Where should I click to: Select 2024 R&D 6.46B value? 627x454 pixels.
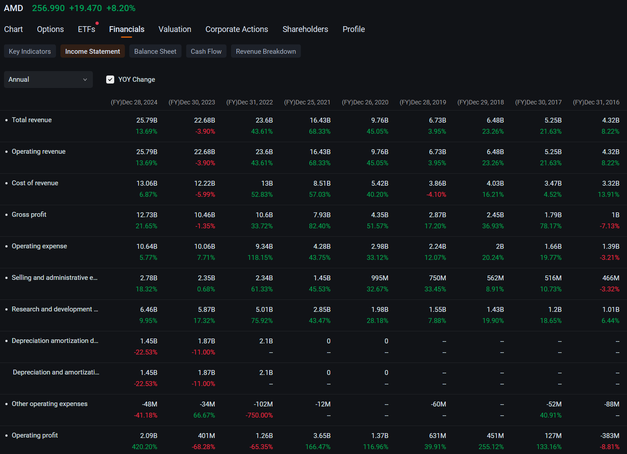(x=148, y=310)
